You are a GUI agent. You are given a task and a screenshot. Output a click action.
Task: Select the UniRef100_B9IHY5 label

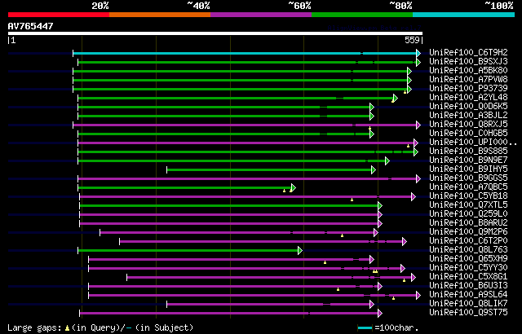coord(468,169)
